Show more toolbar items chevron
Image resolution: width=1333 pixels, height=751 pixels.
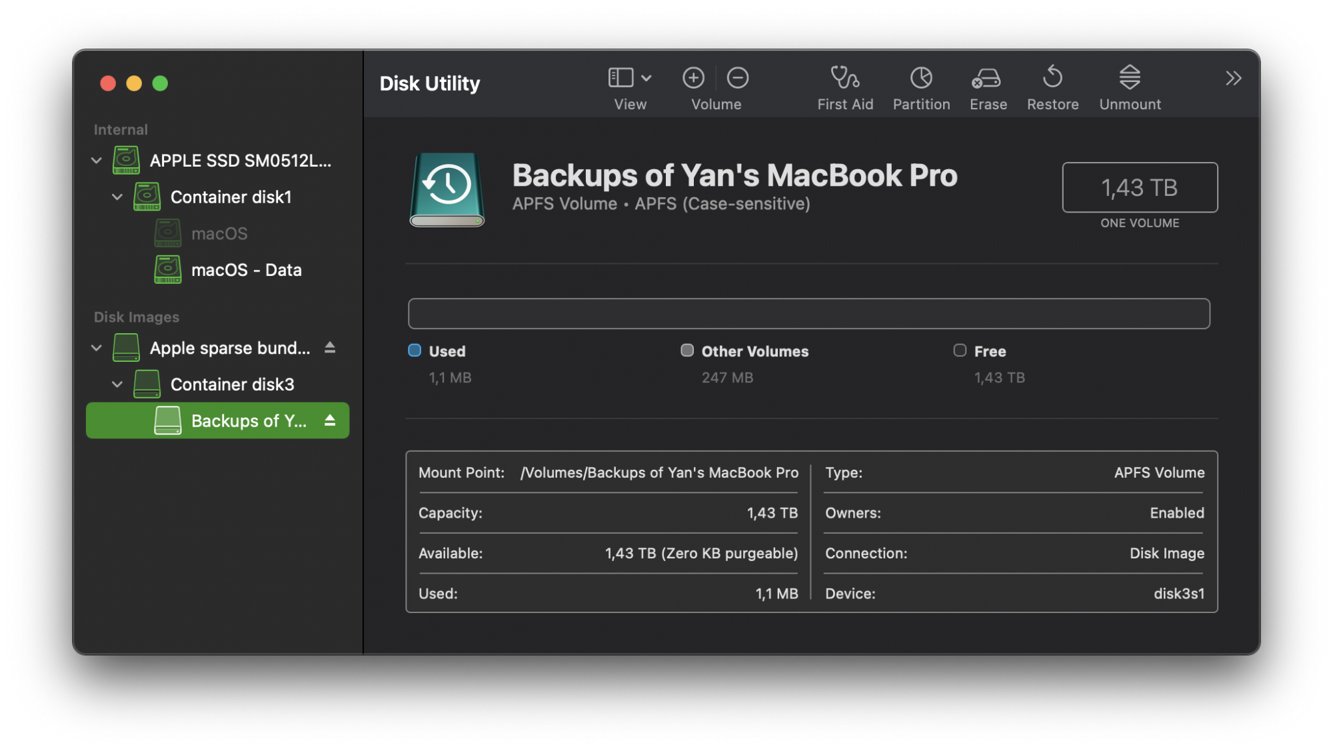tap(1233, 79)
